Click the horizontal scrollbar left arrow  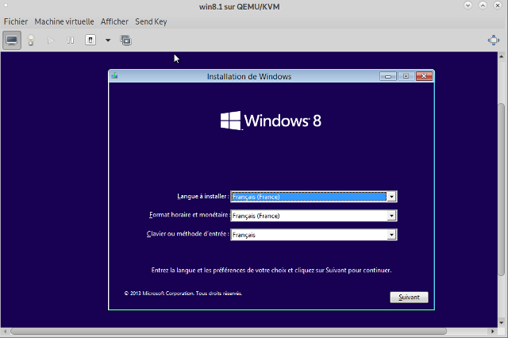click(x=5, y=331)
